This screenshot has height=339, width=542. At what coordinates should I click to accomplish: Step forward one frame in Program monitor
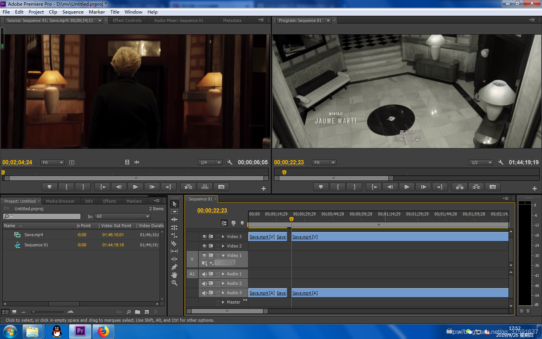pos(423,187)
